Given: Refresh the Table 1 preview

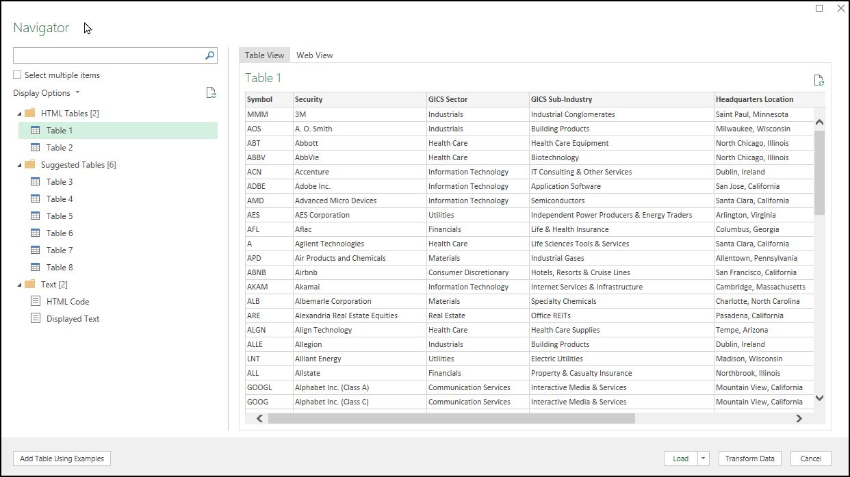Looking at the screenshot, I should [x=819, y=80].
